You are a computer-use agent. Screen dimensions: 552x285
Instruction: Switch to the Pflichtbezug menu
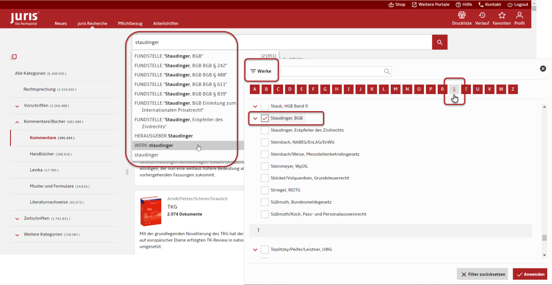click(x=130, y=23)
